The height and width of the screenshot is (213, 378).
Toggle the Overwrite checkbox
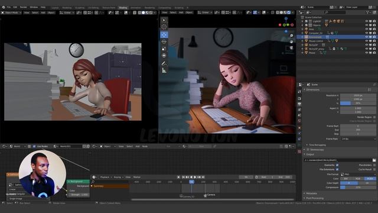pos(337,165)
